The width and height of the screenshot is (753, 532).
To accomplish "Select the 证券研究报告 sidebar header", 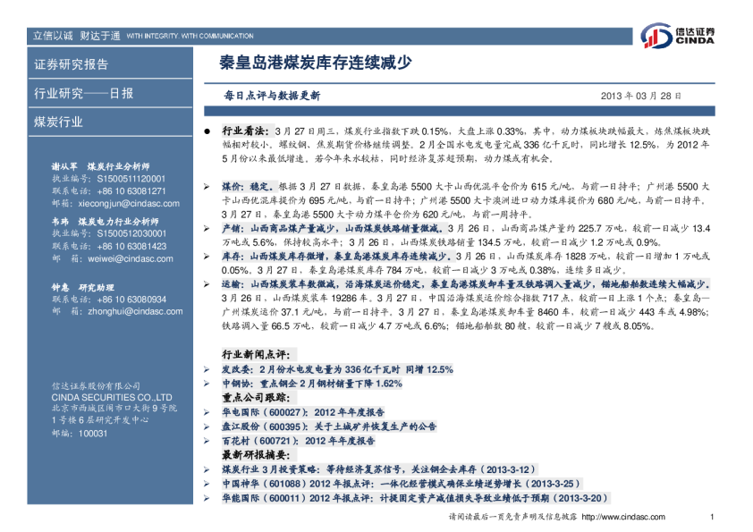I will pos(72,64).
